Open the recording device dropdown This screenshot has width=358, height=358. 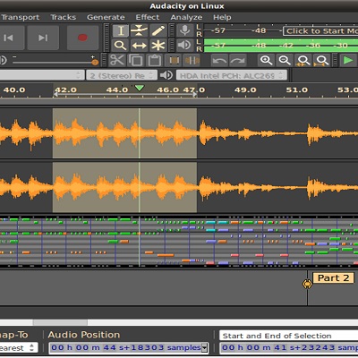(x=42, y=75)
